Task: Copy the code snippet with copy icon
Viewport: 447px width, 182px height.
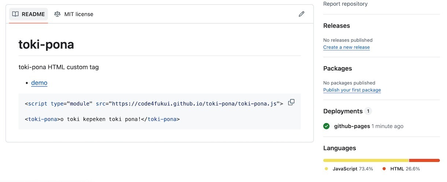Action: point(291,102)
